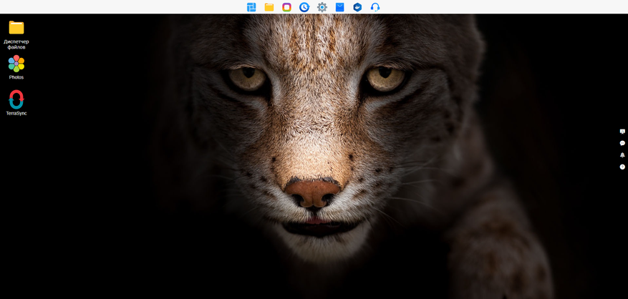
Task: Launch the Docker whale hexagon icon
Action: pos(357,7)
